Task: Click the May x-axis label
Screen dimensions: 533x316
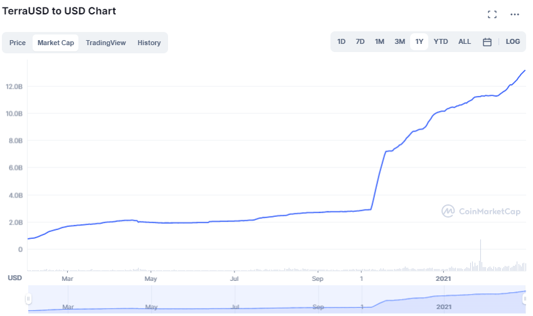Action: click(x=150, y=278)
